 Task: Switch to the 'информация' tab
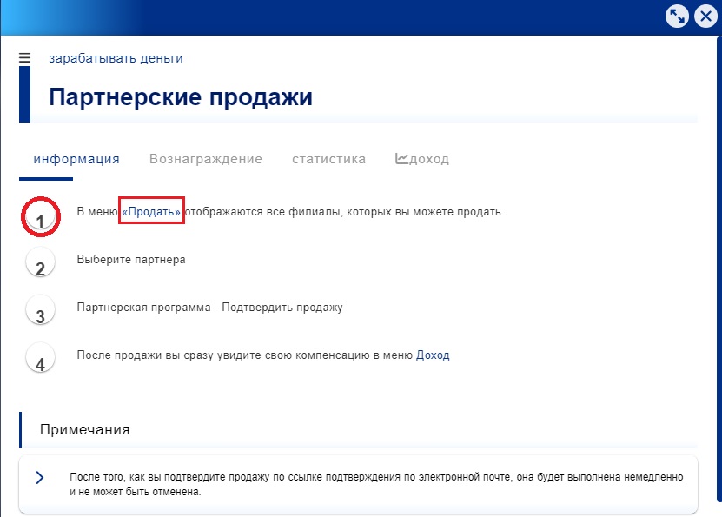click(x=76, y=159)
